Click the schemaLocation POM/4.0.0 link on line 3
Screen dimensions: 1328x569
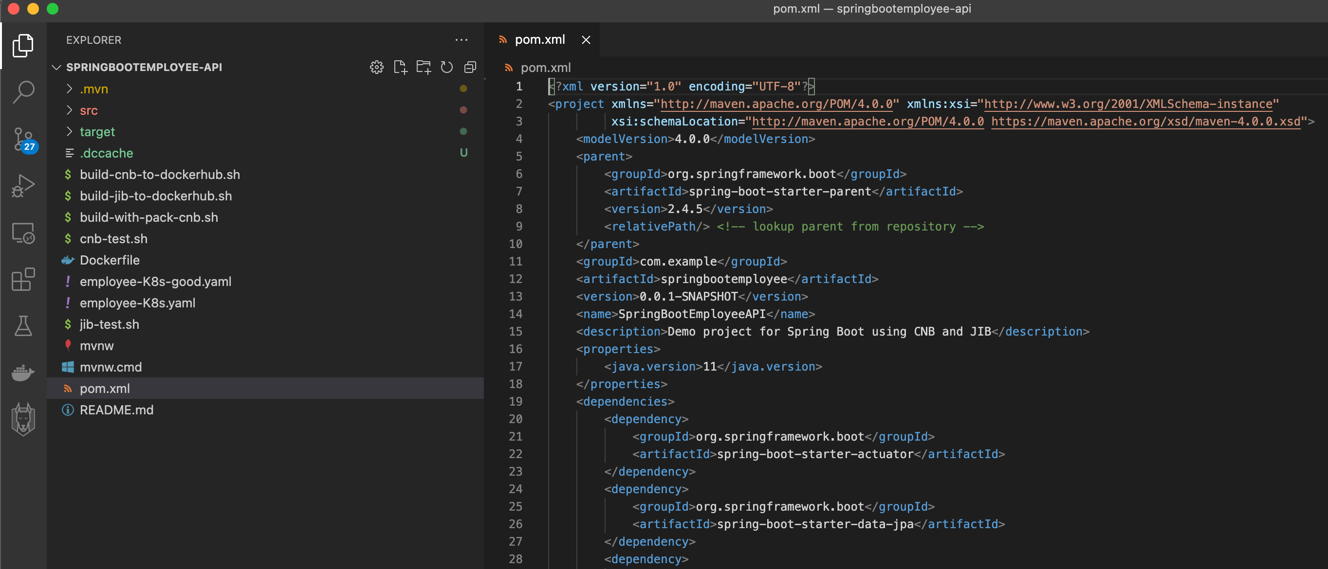tap(867, 122)
